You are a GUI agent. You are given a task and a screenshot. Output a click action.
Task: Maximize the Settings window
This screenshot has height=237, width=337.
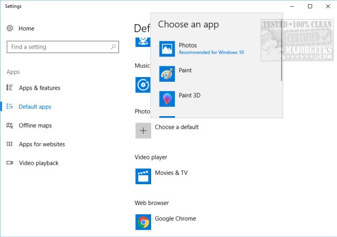pyautogui.click(x=310, y=6)
